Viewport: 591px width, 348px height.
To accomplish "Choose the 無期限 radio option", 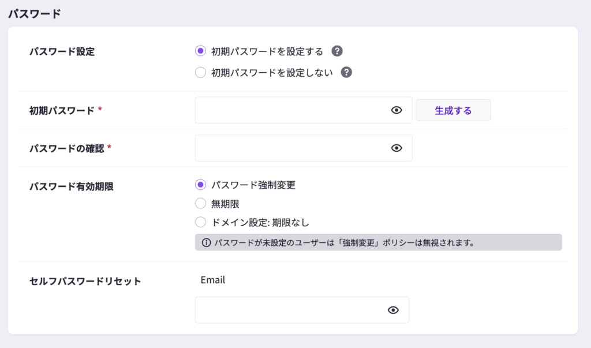I will click(x=200, y=203).
